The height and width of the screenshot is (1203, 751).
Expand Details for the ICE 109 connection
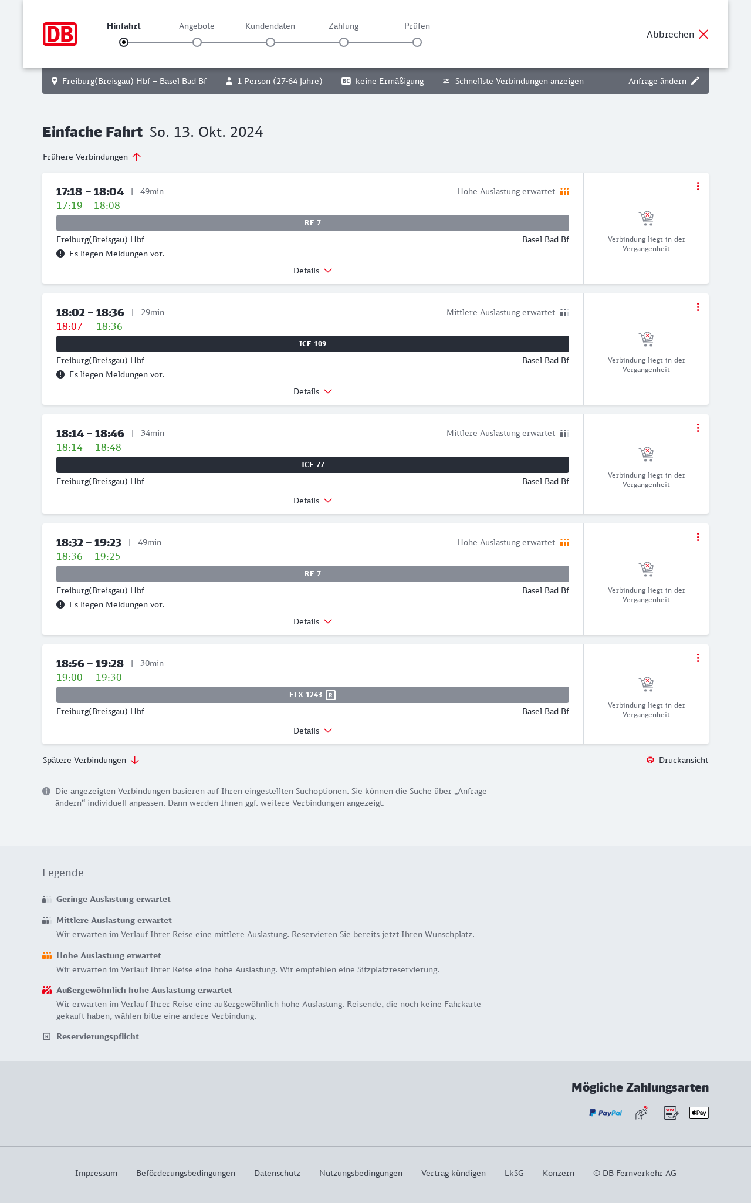pyautogui.click(x=313, y=391)
